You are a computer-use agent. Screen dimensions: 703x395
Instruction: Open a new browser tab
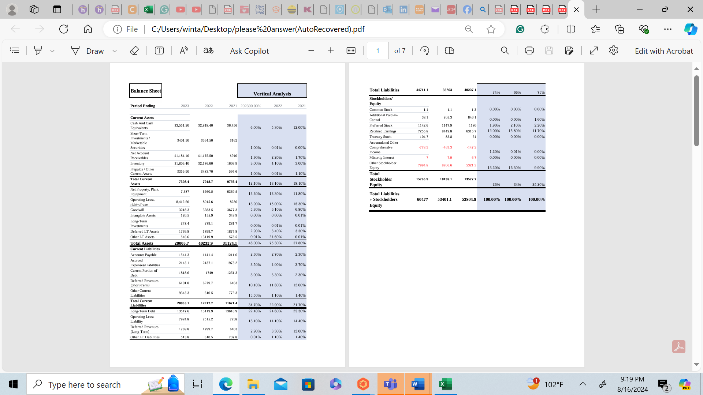(596, 10)
